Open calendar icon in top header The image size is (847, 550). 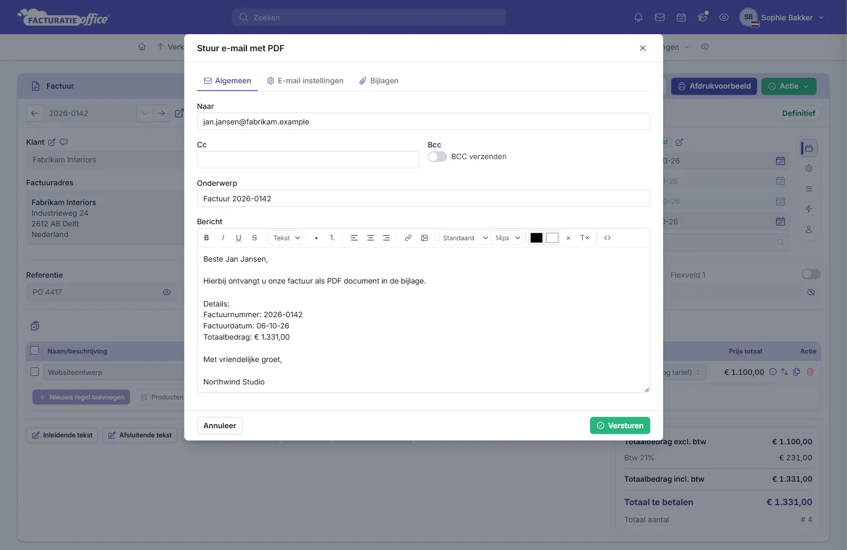click(681, 17)
